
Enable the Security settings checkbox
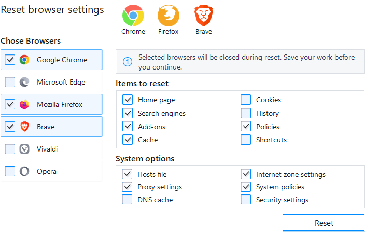tap(246, 199)
